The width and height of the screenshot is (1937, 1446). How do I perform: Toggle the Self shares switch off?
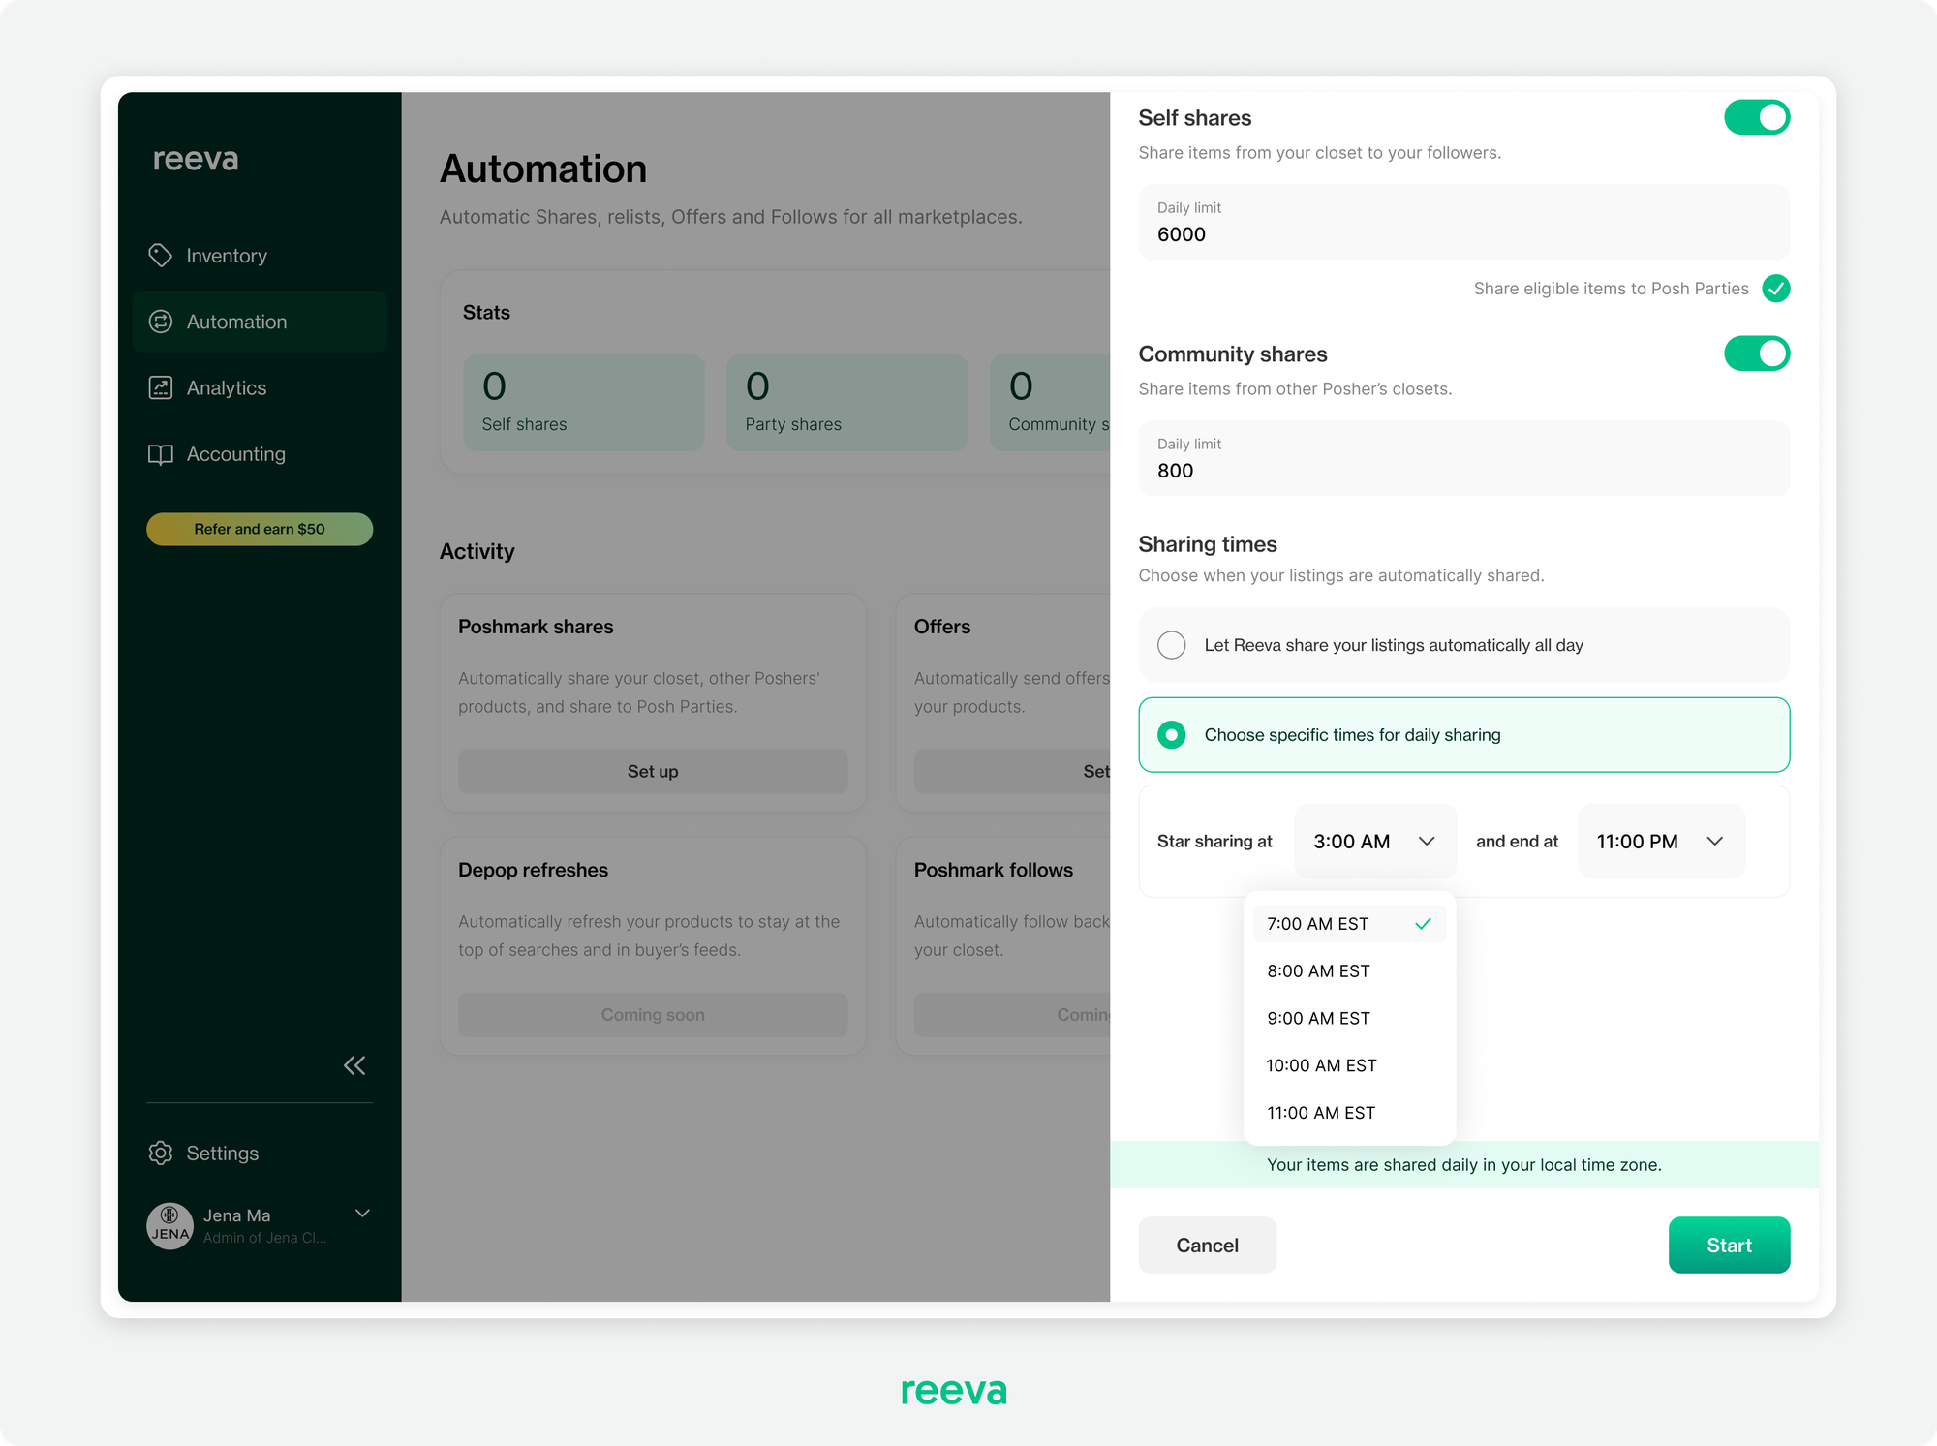[1757, 117]
